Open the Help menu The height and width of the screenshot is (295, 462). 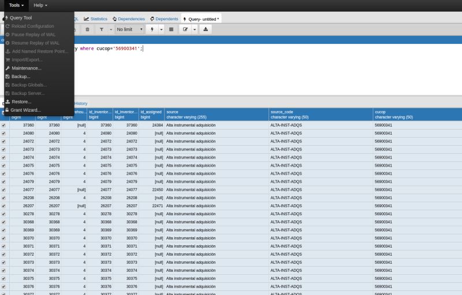tap(40, 5)
